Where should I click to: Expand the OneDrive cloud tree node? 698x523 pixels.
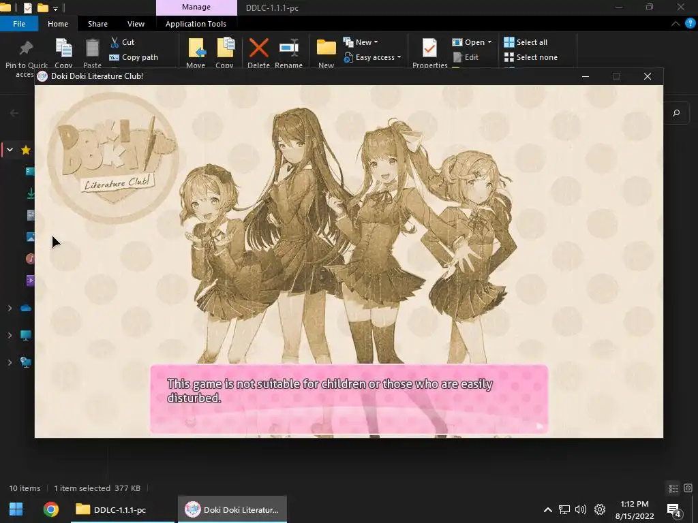pyautogui.click(x=10, y=308)
